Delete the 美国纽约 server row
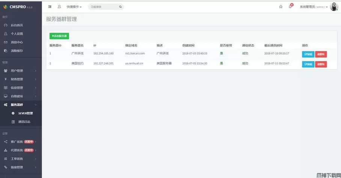This screenshot has height=178, width=341. click(321, 64)
